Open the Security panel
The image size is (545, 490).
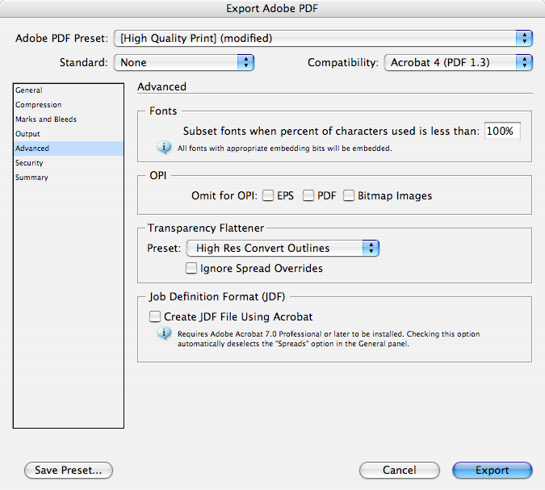click(x=68, y=163)
